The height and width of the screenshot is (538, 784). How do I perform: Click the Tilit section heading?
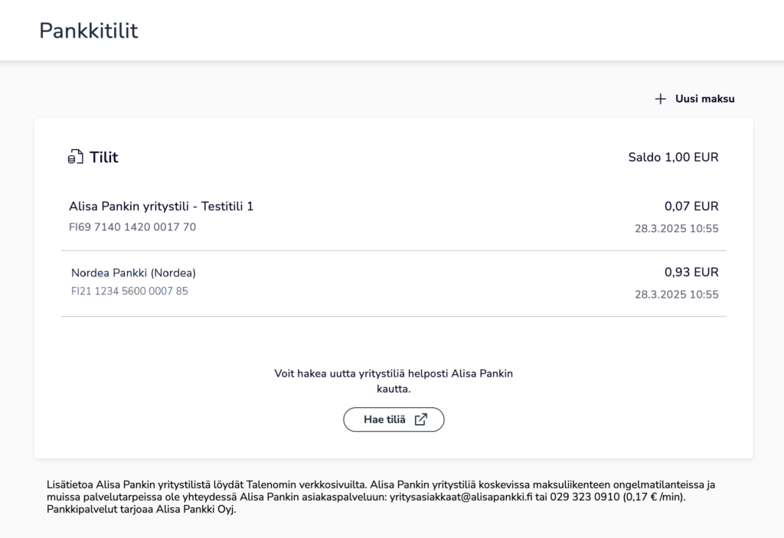pyautogui.click(x=103, y=157)
